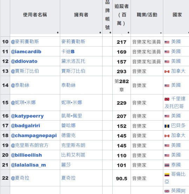Click US flag icon in row 19
This screenshot has height=194, width=189.
[167, 146]
